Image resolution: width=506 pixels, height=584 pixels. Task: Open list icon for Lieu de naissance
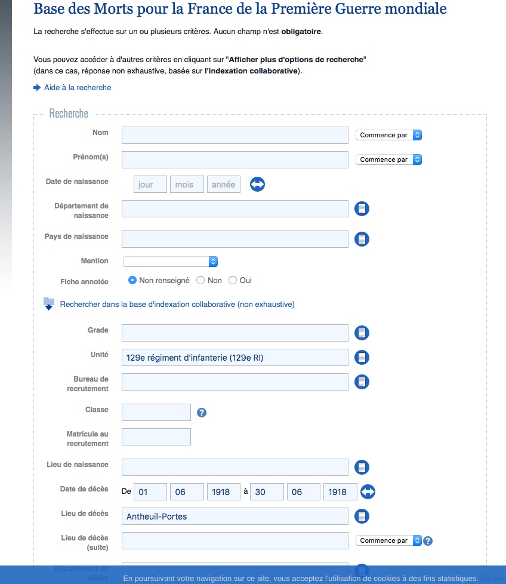click(362, 467)
